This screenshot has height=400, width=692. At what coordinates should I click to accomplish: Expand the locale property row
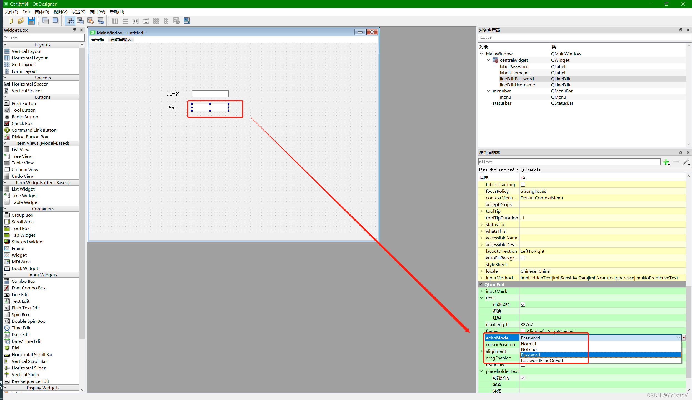pos(481,271)
